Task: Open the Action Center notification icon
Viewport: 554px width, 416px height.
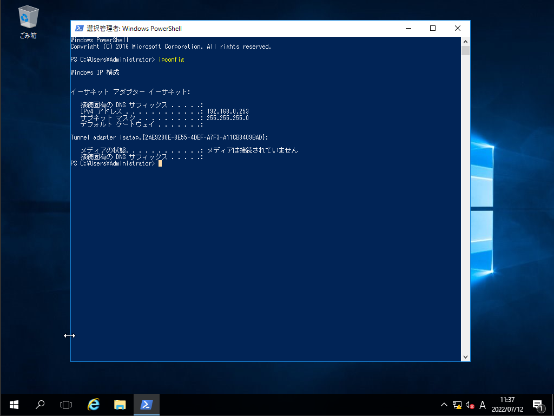Action: click(538, 405)
